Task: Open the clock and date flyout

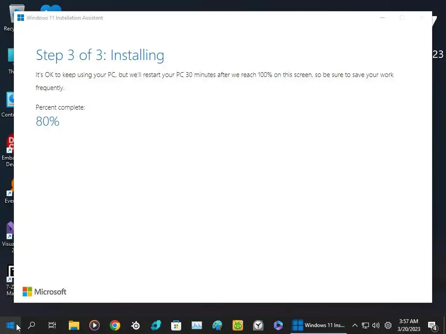Action: point(409,325)
